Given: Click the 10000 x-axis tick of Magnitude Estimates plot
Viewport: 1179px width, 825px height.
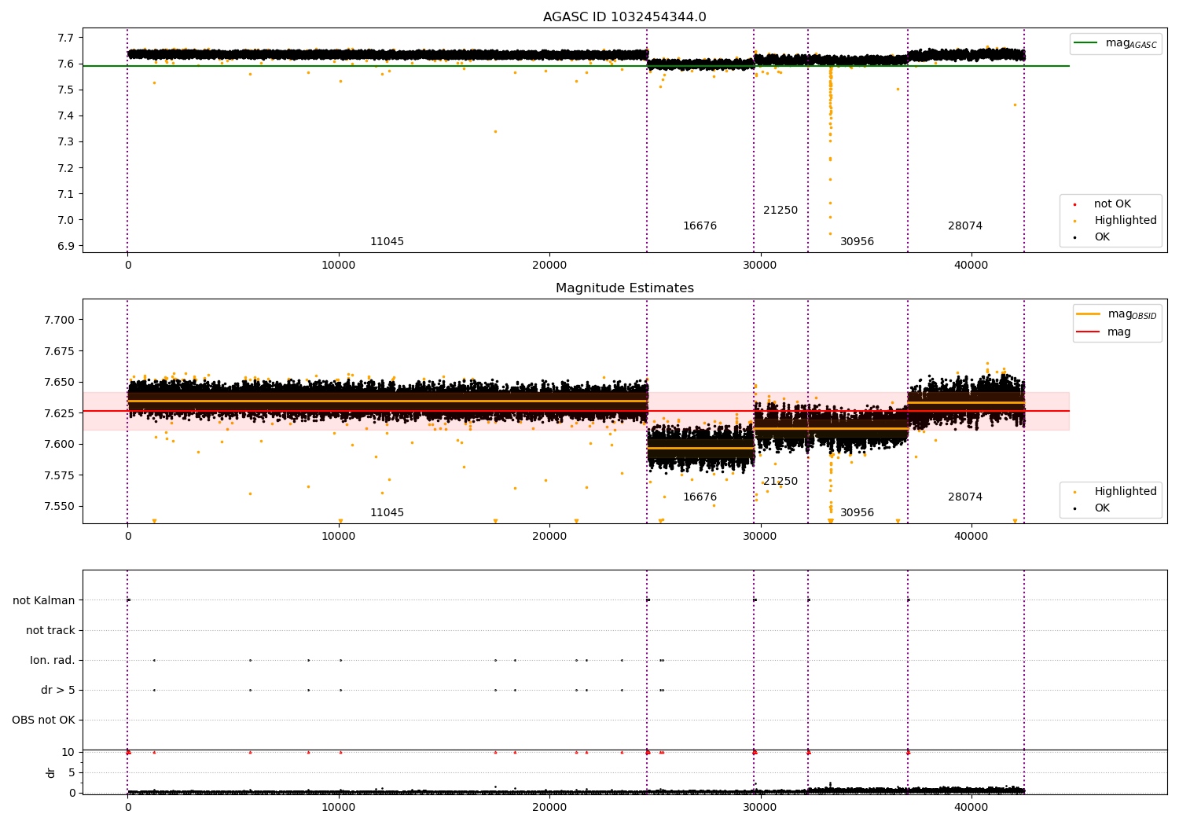Looking at the screenshot, I should (x=339, y=537).
